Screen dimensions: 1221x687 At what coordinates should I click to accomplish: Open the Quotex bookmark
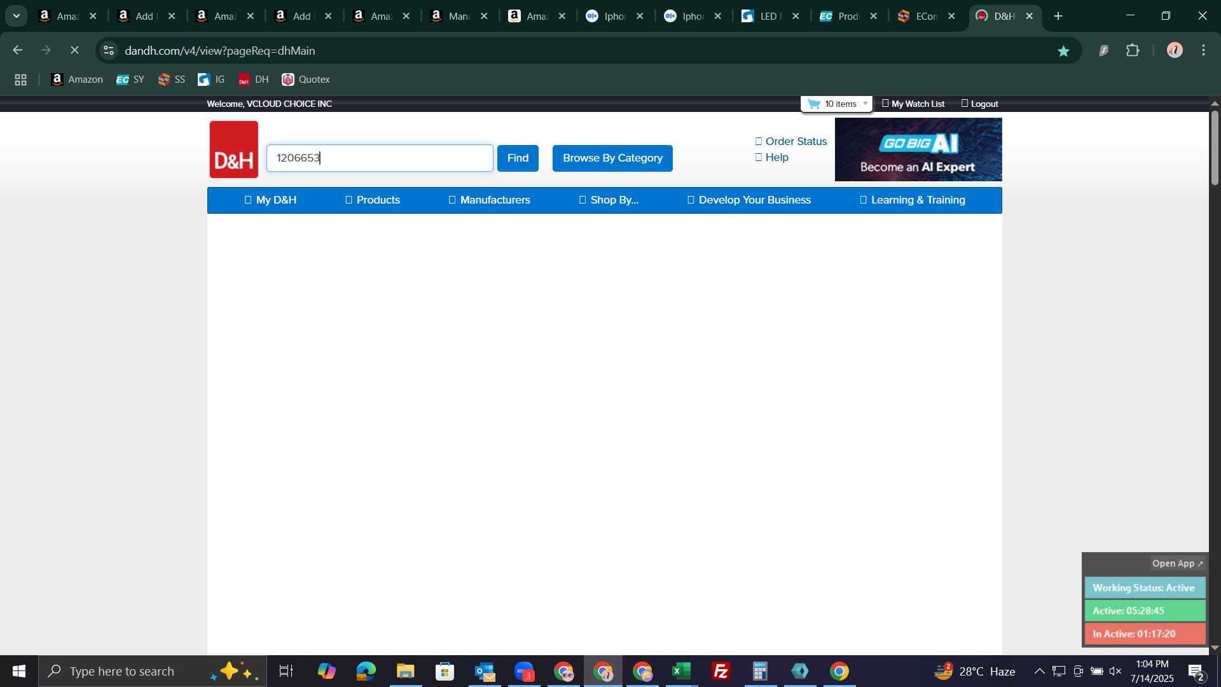tap(306, 80)
